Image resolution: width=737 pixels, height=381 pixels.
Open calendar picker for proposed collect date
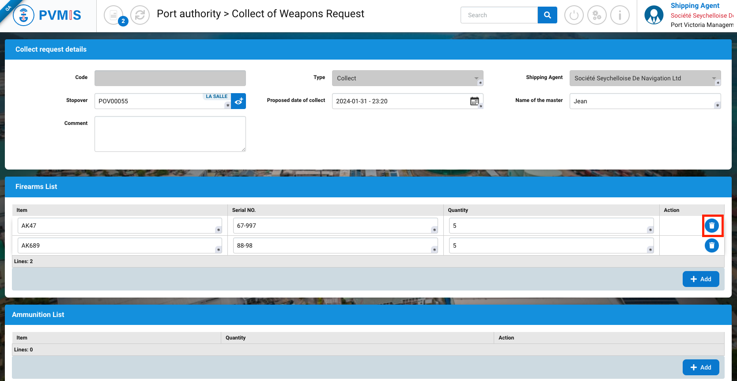click(474, 101)
